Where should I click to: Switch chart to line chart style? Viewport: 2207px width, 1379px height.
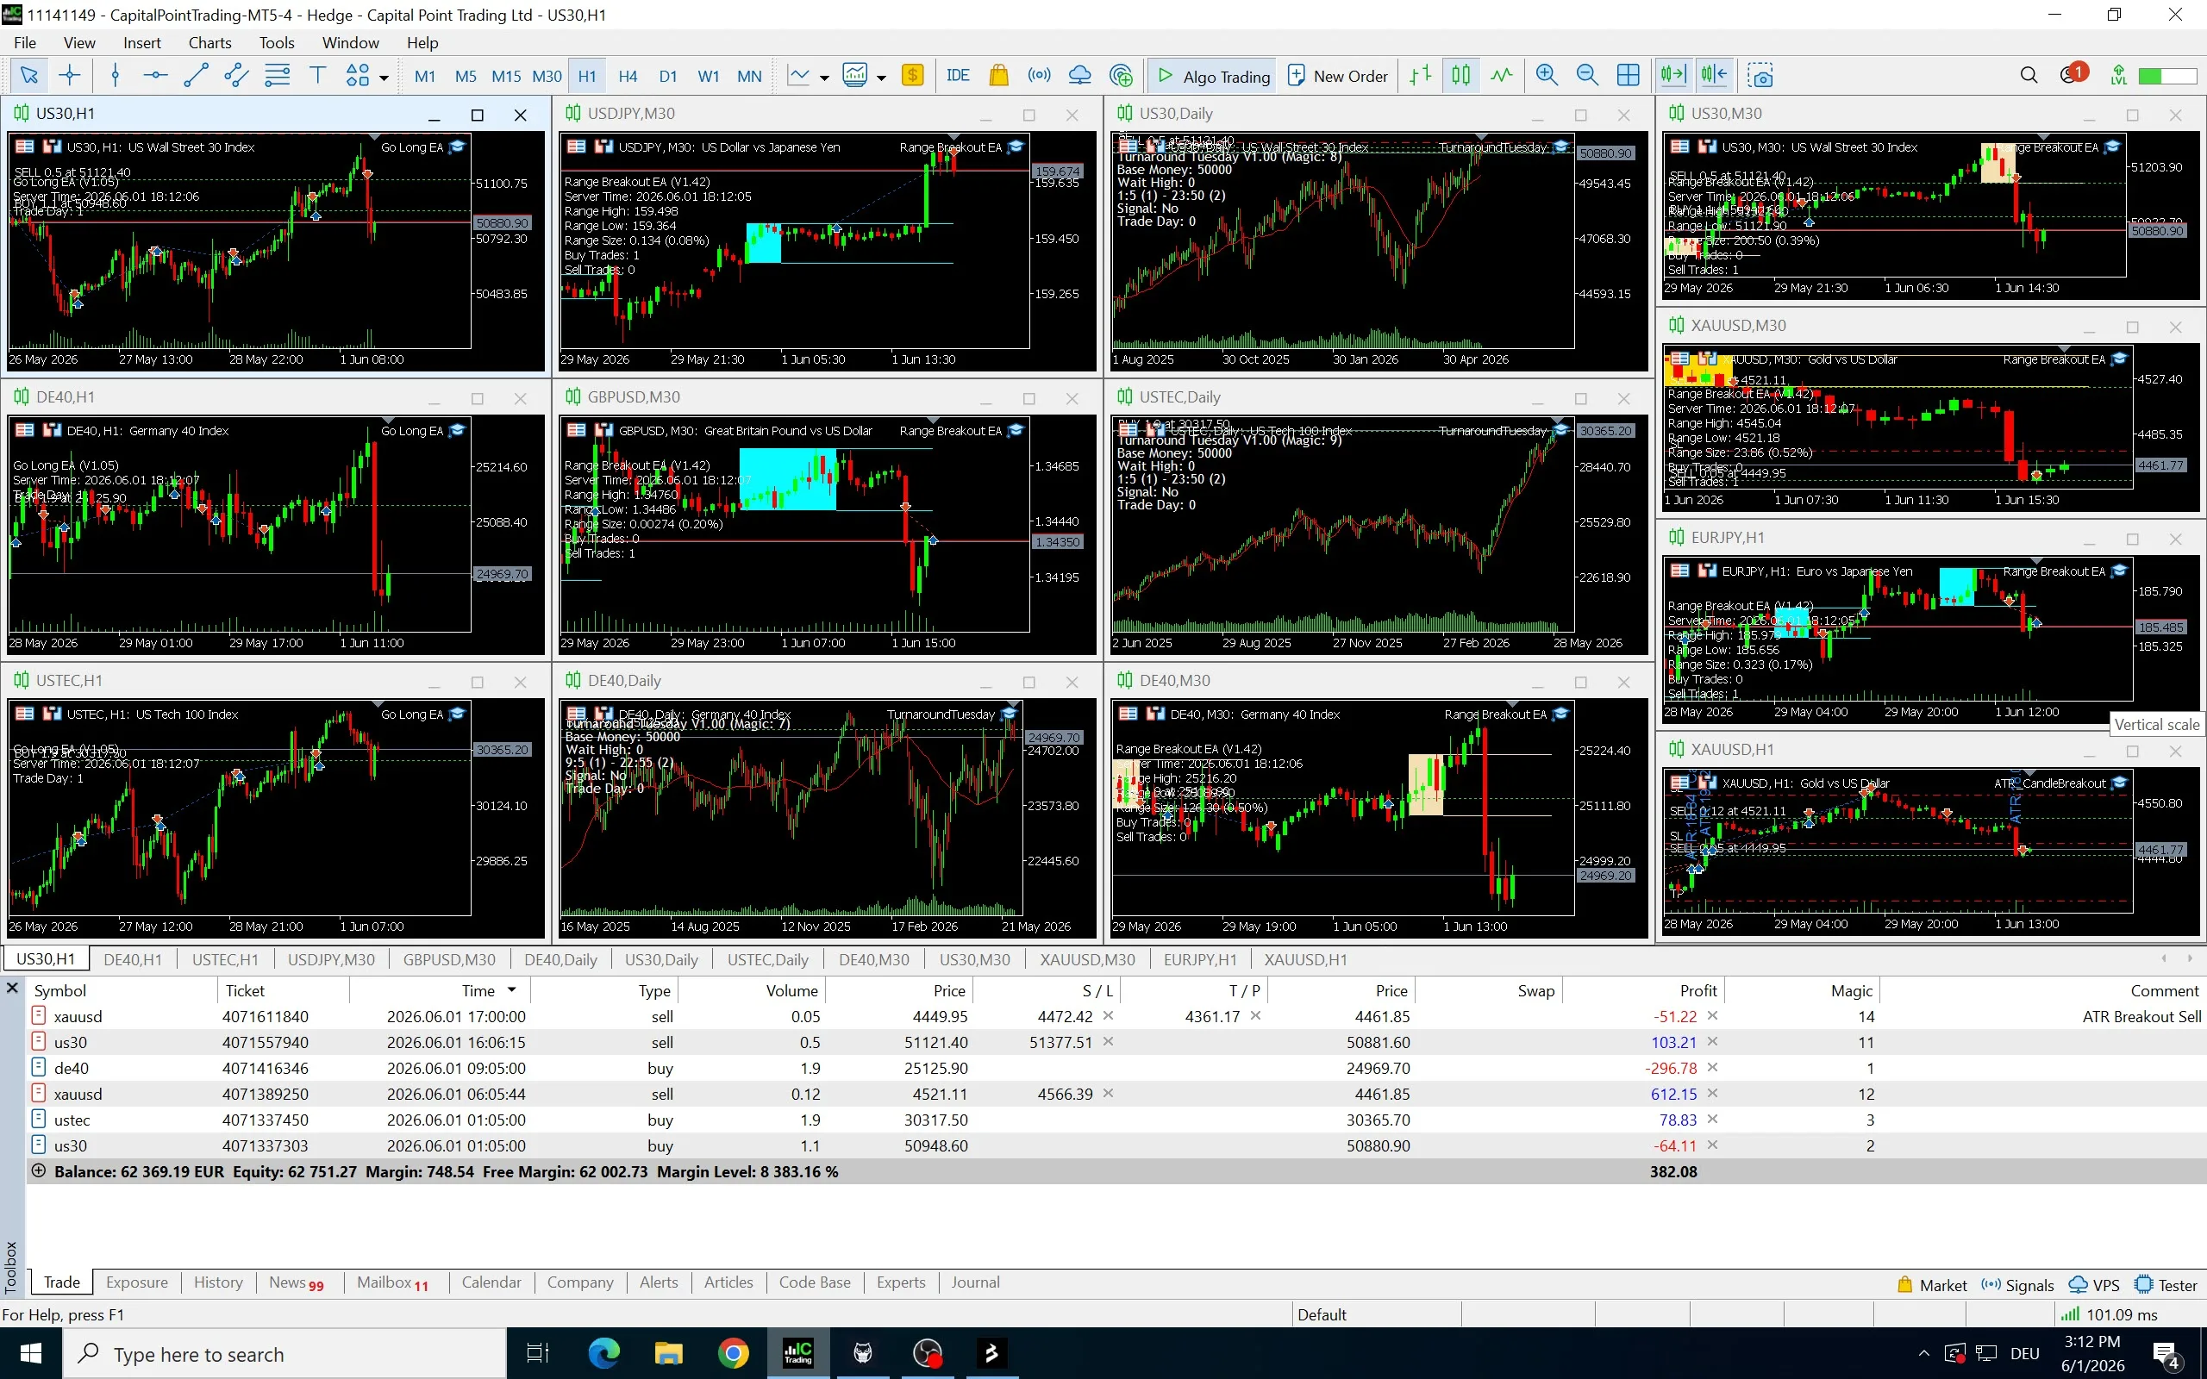pyautogui.click(x=1502, y=76)
